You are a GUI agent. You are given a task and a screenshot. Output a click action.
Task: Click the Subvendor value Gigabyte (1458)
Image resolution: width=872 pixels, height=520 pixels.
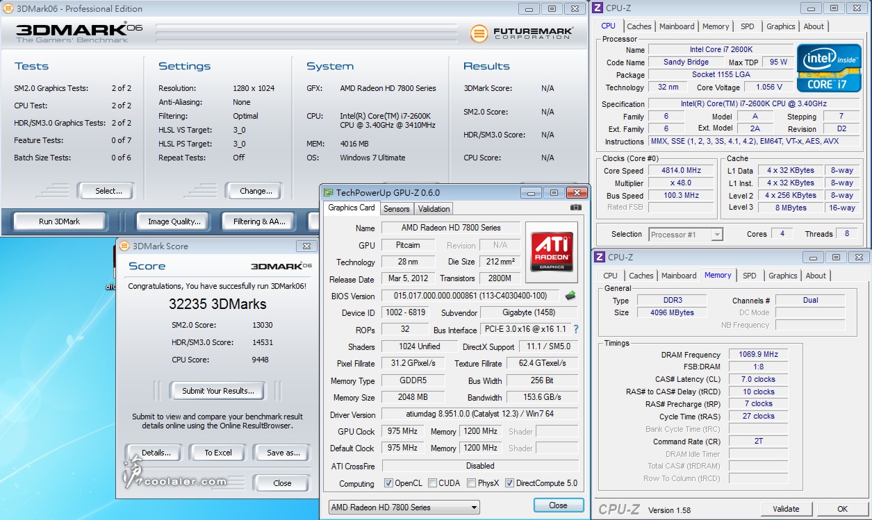tap(529, 313)
